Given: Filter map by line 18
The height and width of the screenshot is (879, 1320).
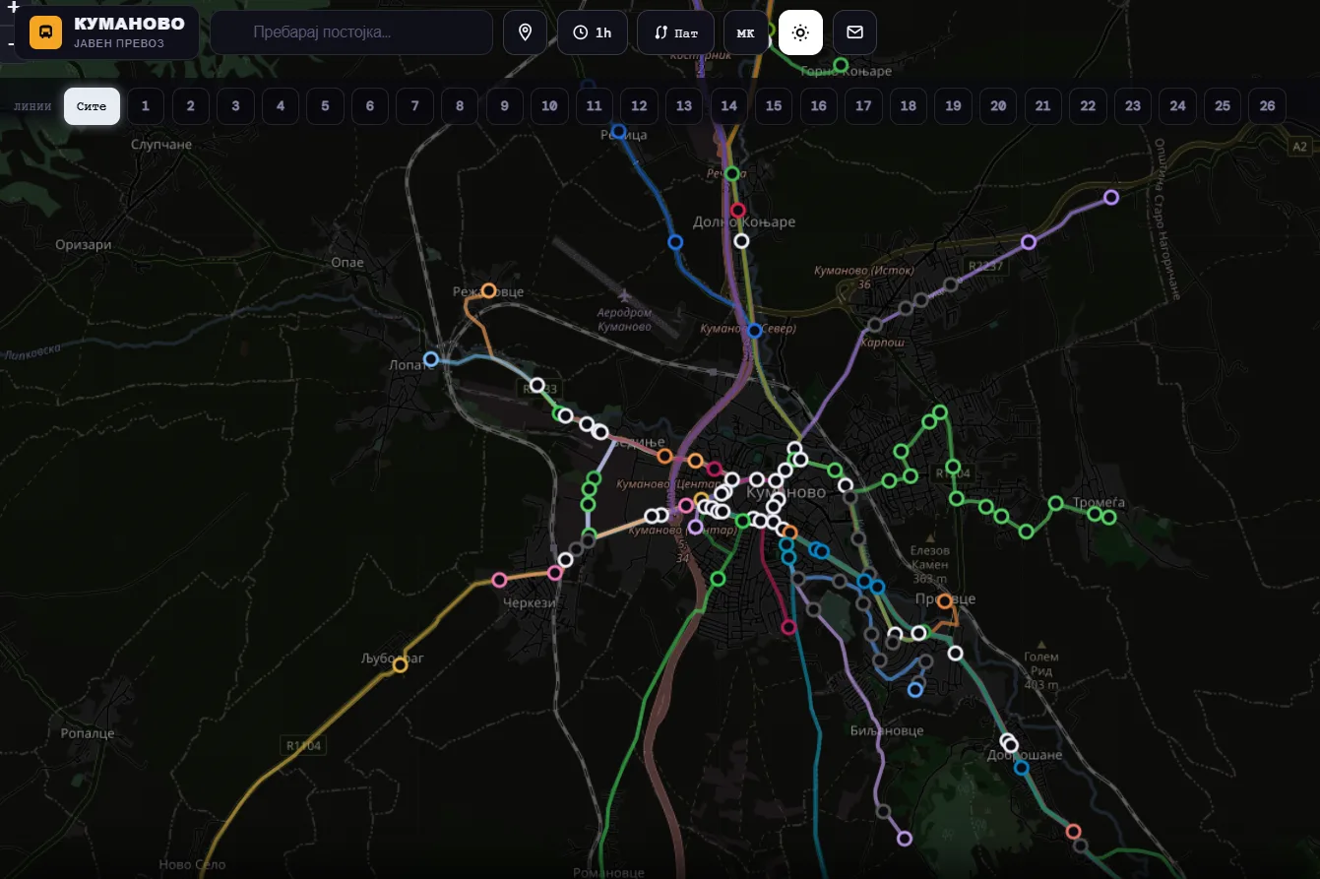Looking at the screenshot, I should [909, 106].
